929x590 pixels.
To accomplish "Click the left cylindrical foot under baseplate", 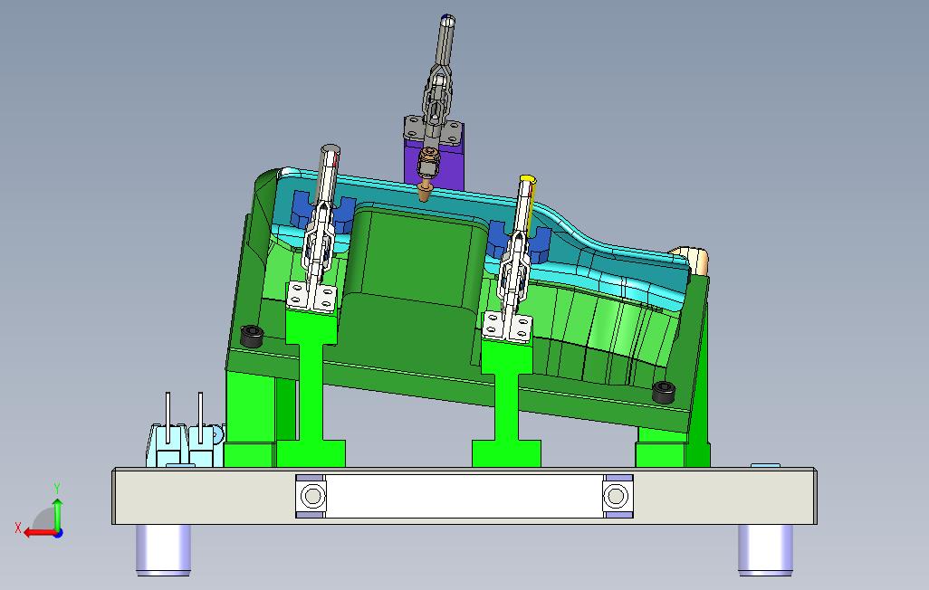I will click(x=164, y=549).
